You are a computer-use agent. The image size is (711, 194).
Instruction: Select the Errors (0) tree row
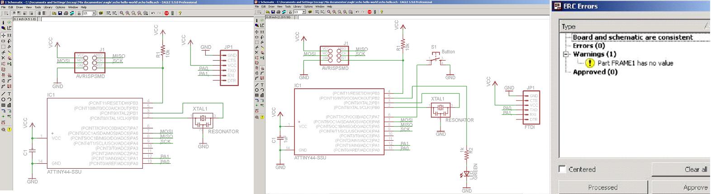click(588, 46)
